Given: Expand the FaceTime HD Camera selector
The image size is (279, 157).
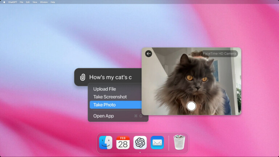Looking at the screenshot, I should click(x=219, y=53).
